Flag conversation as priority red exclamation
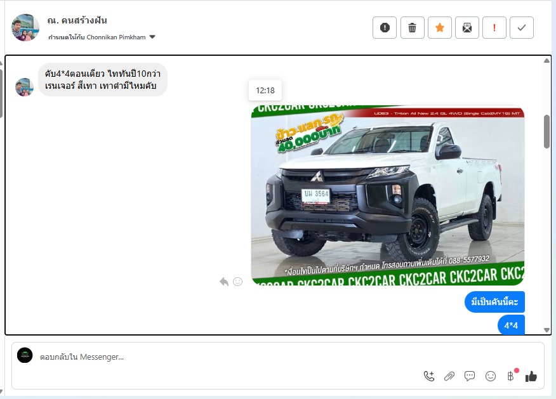 pos(494,28)
